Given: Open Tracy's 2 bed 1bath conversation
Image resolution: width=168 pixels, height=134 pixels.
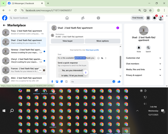Looking at the screenshot, I should point(24,32).
